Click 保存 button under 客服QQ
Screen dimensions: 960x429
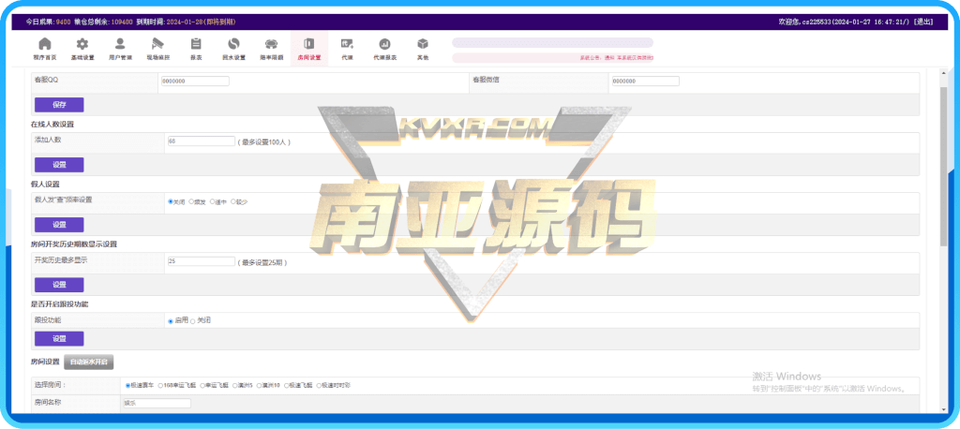coord(59,105)
